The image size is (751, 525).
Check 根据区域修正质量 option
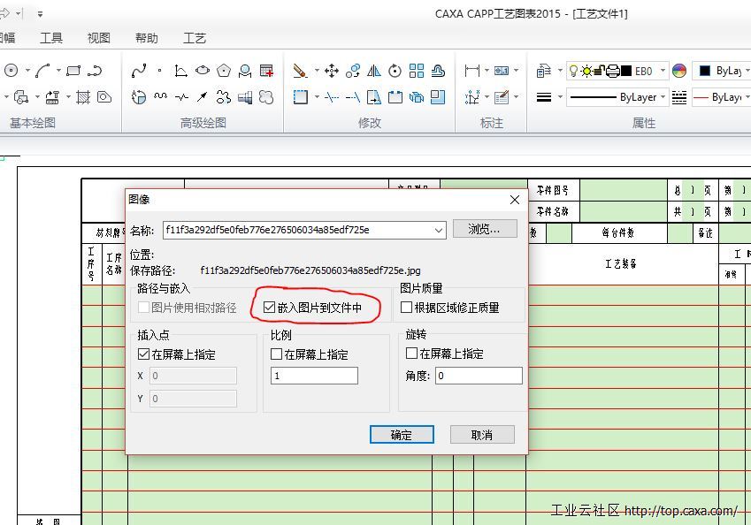(405, 308)
